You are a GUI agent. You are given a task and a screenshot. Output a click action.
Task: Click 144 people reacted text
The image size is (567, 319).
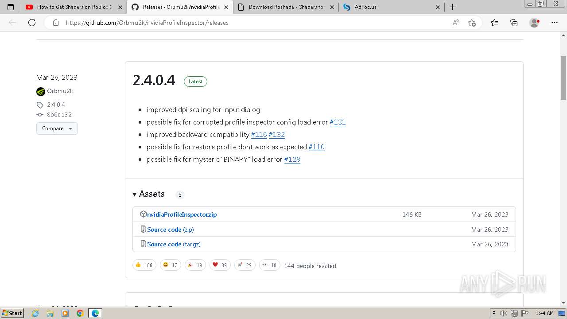[310, 266]
